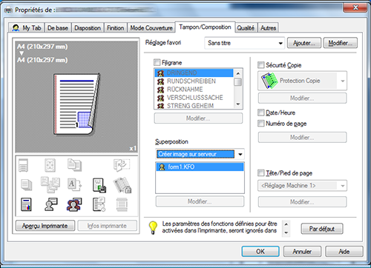This screenshot has height=268, width=371.
Task: Click Modifier... under the Superposition list
Action: [200, 201]
